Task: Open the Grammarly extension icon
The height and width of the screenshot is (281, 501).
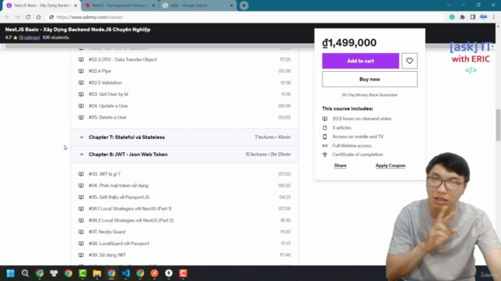Action: 452,17
